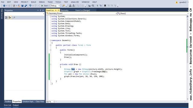
Task: Open the ANALYZE menu
Action: pyautogui.click(x=75, y=2)
